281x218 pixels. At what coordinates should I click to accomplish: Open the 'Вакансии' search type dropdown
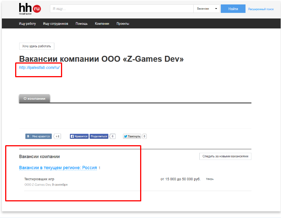tap(207, 8)
